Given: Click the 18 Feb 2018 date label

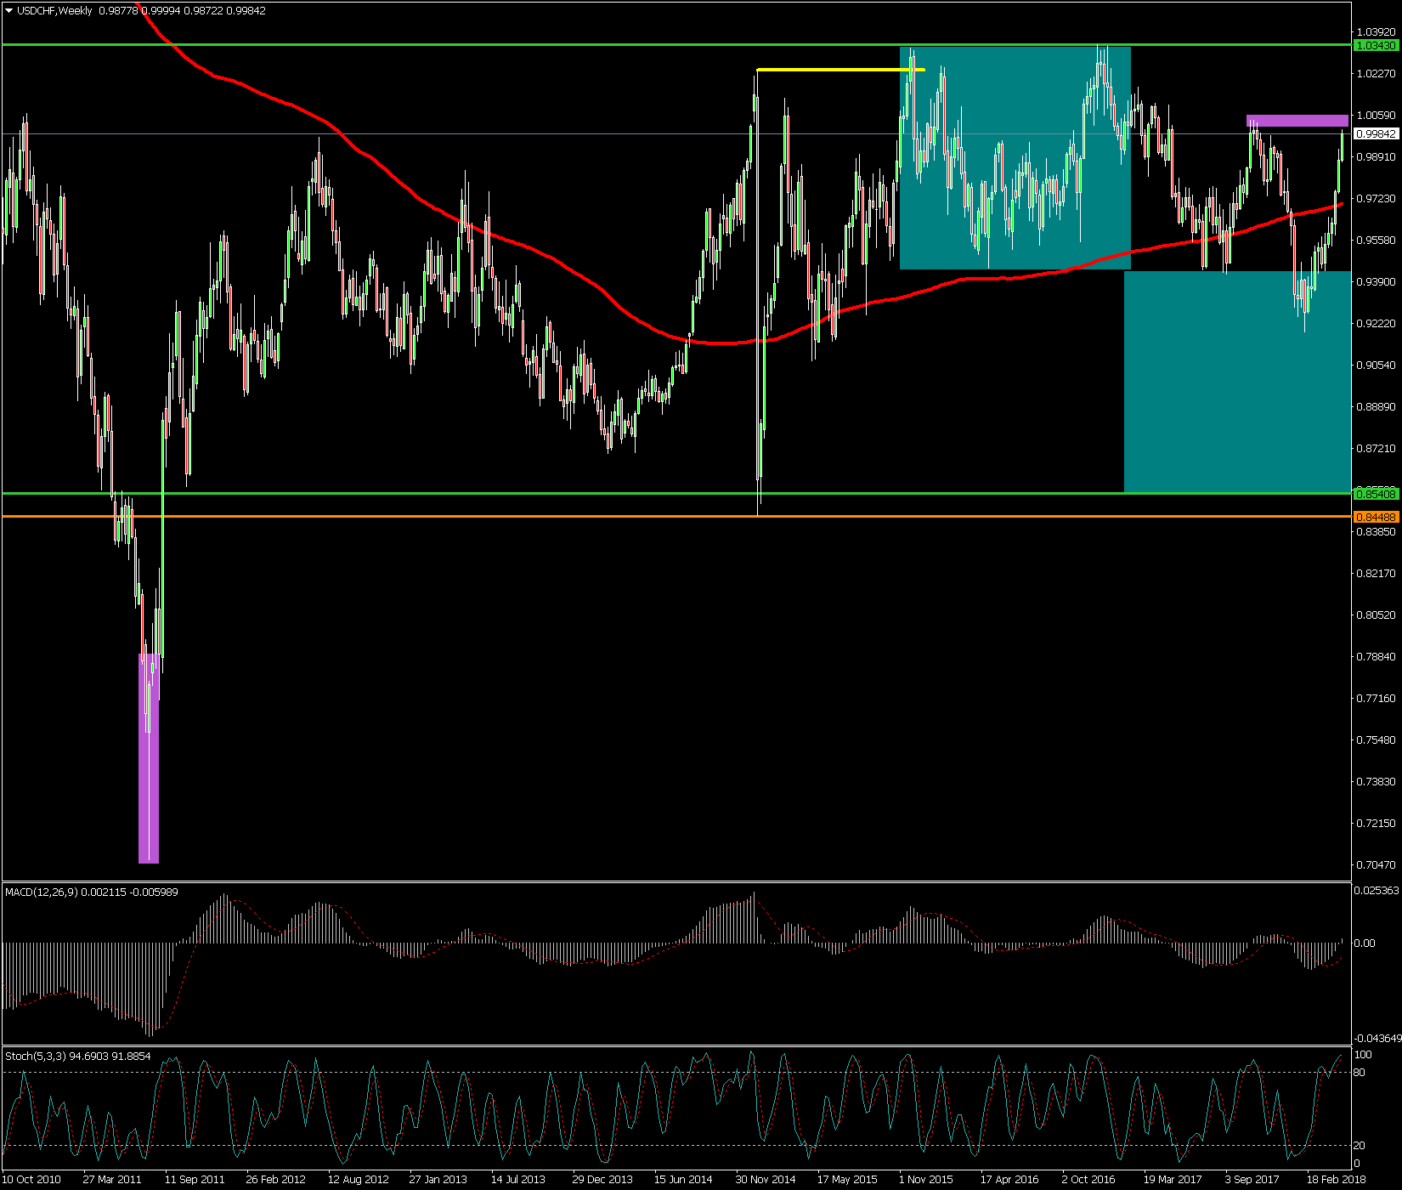Looking at the screenshot, I should tap(1336, 1179).
